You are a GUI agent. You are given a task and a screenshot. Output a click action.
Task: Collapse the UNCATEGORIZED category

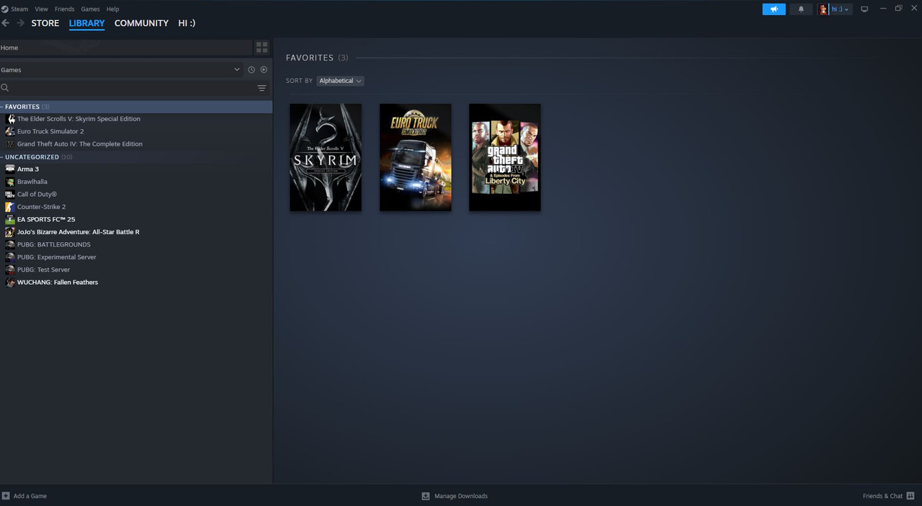point(2,157)
